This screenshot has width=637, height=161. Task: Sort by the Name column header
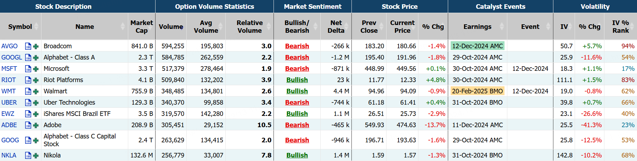[85, 27]
